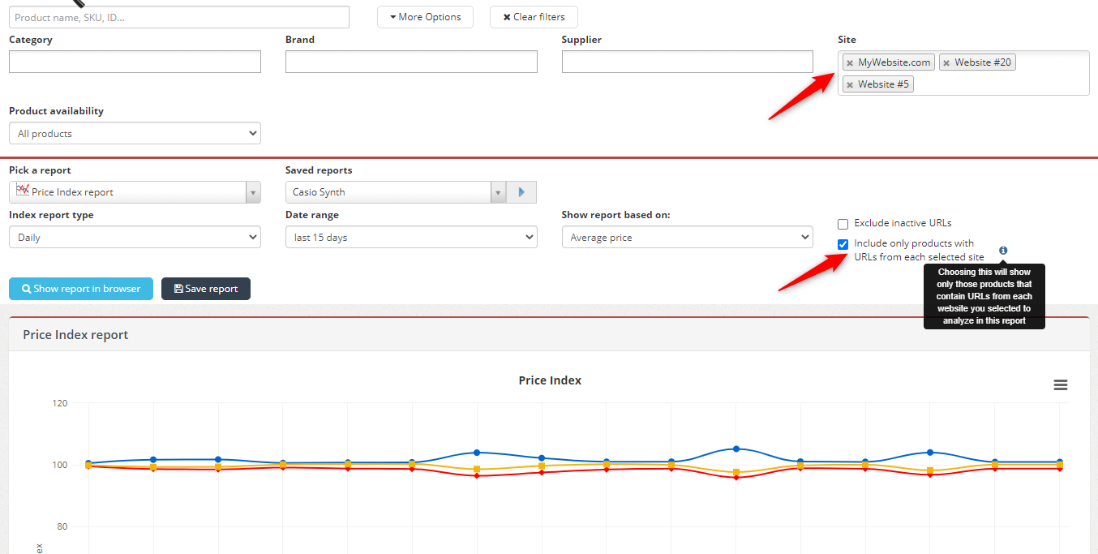Open the Index report type dropdown
This screenshot has height=554, width=1098.
pos(135,237)
